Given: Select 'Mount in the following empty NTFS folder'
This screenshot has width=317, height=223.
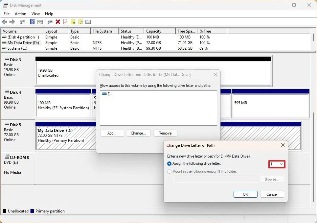Looking at the screenshot, I should pyautogui.click(x=170, y=171).
